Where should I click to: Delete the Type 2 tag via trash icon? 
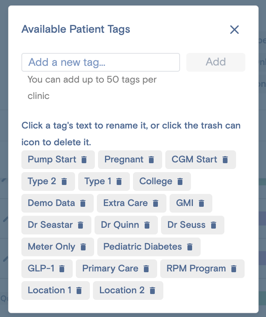coord(63,181)
